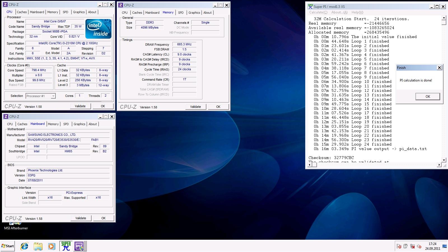The image size is (448, 252).
Task: Click the Southbridge value HM65
Action: coord(68,151)
